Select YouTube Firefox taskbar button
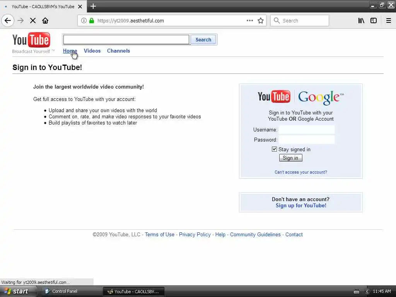 134,292
